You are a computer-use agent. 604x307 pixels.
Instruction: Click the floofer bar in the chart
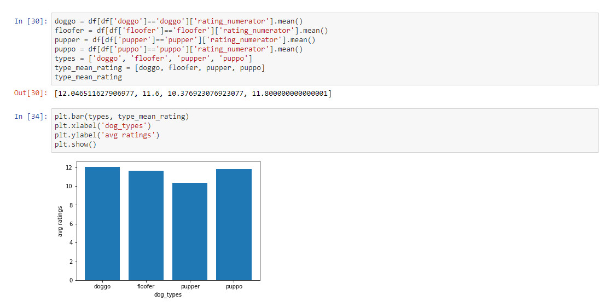pyautogui.click(x=146, y=225)
